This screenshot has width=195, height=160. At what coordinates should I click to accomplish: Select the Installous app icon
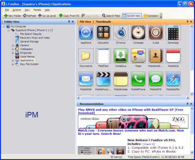pyautogui.click(x=121, y=56)
